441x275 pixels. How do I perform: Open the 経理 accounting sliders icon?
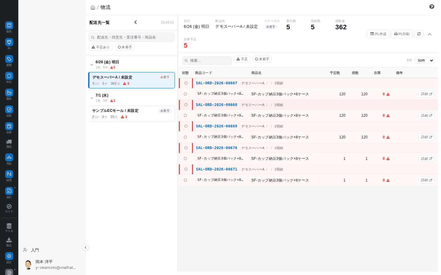[x=9, y=174]
